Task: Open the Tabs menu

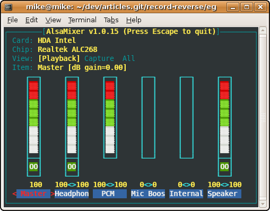Action: tap(111, 20)
